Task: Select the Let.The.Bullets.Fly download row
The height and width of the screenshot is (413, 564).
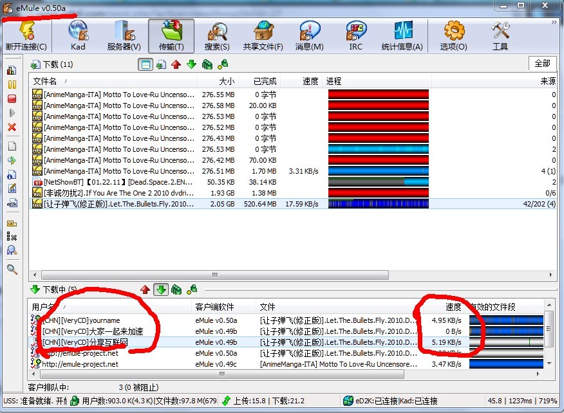Action: (293, 204)
